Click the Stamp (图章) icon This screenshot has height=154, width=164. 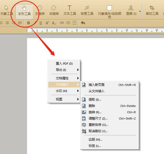pyautogui.click(x=131, y=8)
